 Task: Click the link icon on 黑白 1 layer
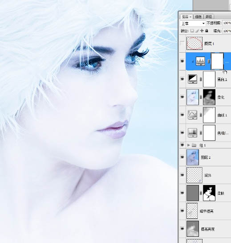201,79
